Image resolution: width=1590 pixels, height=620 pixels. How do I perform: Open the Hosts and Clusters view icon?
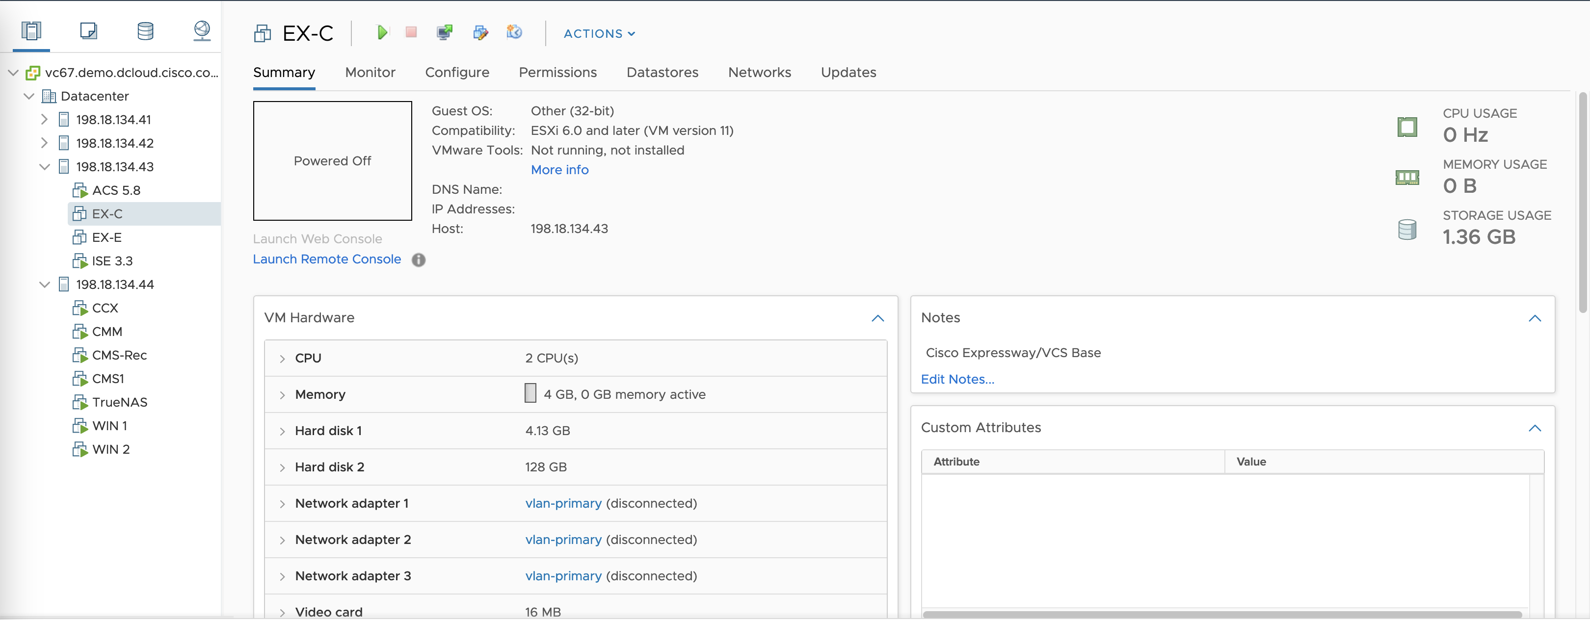pos(31,31)
